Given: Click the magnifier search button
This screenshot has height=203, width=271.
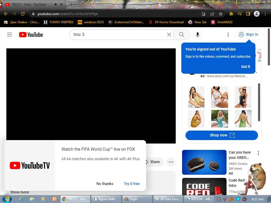Looking at the screenshot, I should (182, 35).
